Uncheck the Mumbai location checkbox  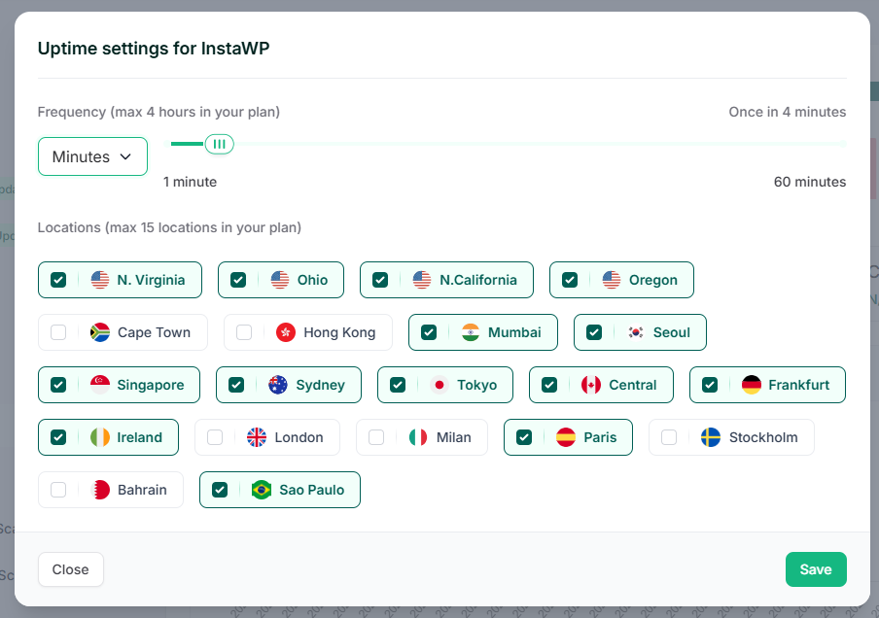[x=429, y=332]
